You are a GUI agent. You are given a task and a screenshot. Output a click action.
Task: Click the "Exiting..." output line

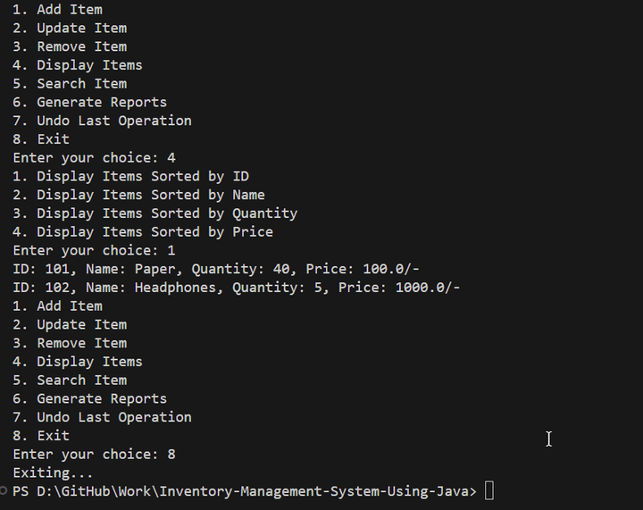tap(53, 472)
